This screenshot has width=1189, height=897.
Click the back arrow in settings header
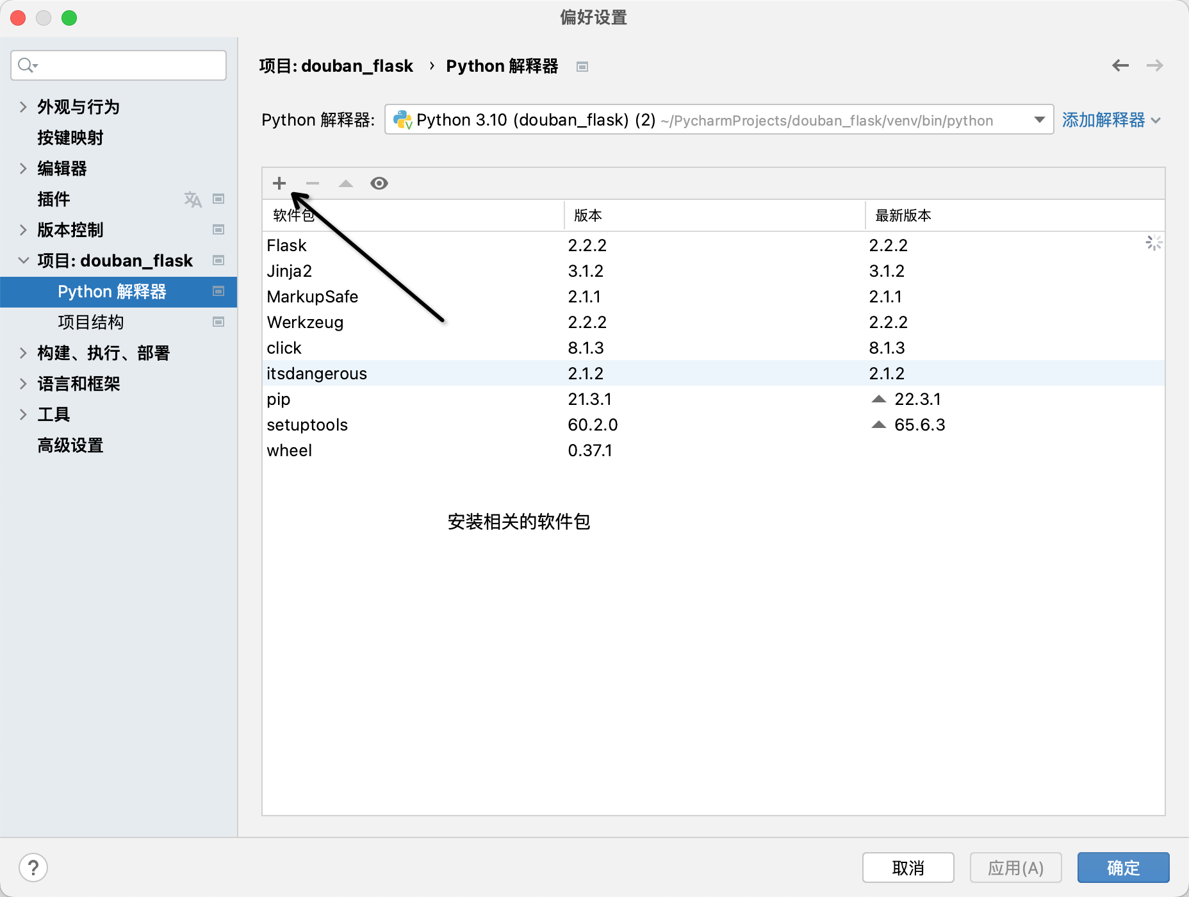click(1120, 65)
